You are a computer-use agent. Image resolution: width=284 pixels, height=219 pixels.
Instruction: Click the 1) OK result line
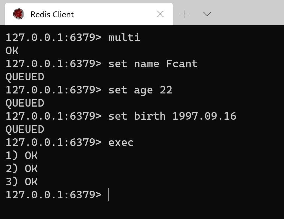(21, 155)
